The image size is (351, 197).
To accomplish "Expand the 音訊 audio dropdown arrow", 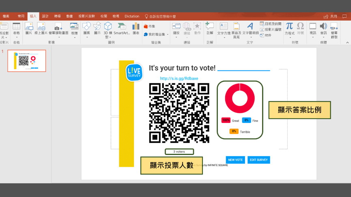I will 323,37.
